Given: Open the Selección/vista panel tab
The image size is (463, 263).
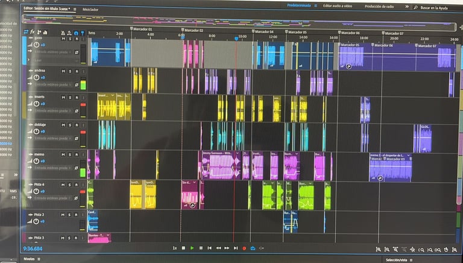Looking at the screenshot, I should click(396, 260).
